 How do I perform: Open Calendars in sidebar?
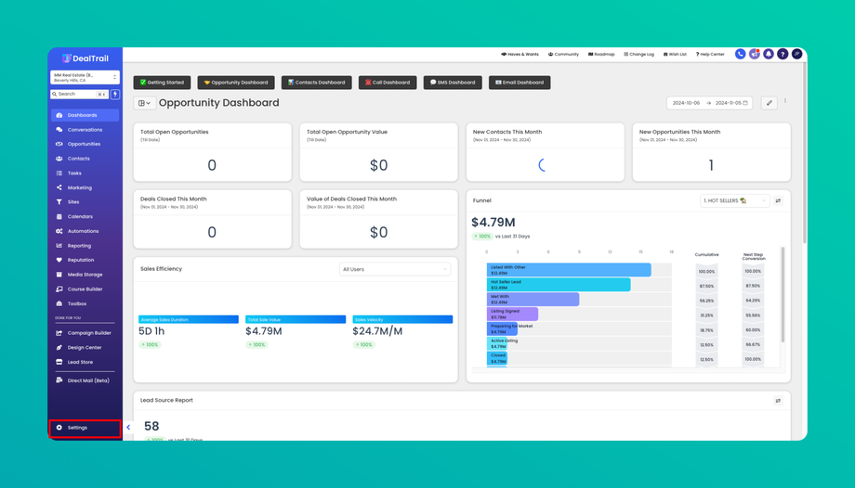point(85,216)
